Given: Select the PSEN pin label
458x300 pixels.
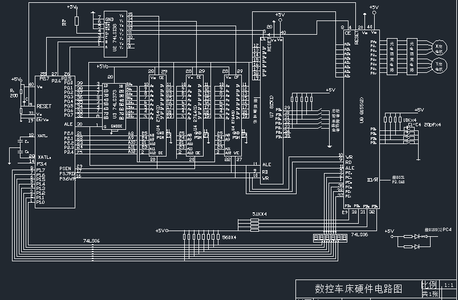Looking at the screenshot, I should tap(65, 169).
